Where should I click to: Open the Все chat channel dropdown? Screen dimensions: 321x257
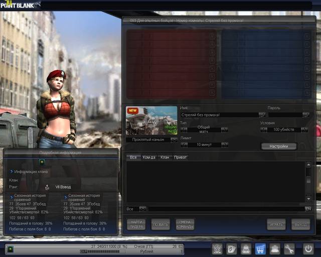click(142, 209)
